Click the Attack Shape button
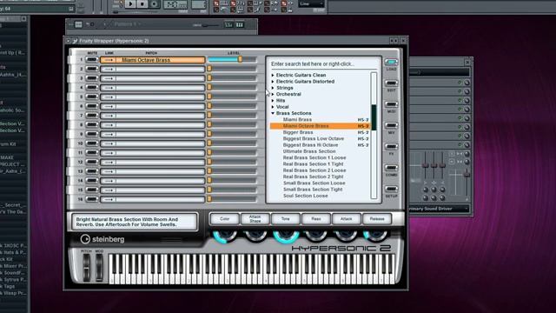556x313 pixels. click(x=255, y=219)
